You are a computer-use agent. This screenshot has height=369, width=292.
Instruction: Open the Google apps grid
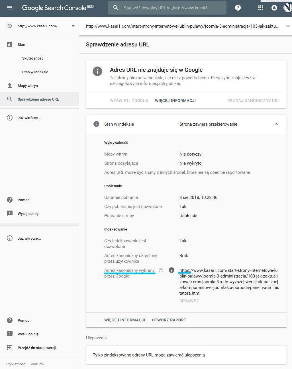(261, 8)
